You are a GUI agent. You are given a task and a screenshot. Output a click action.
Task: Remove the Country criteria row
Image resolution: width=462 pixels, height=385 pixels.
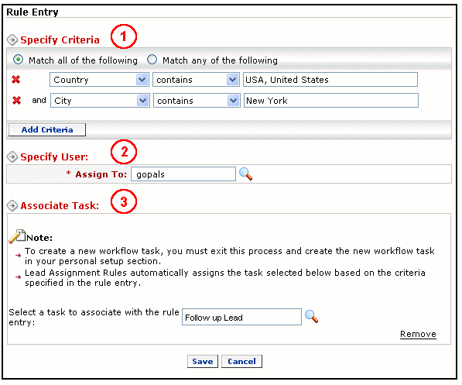click(x=16, y=80)
